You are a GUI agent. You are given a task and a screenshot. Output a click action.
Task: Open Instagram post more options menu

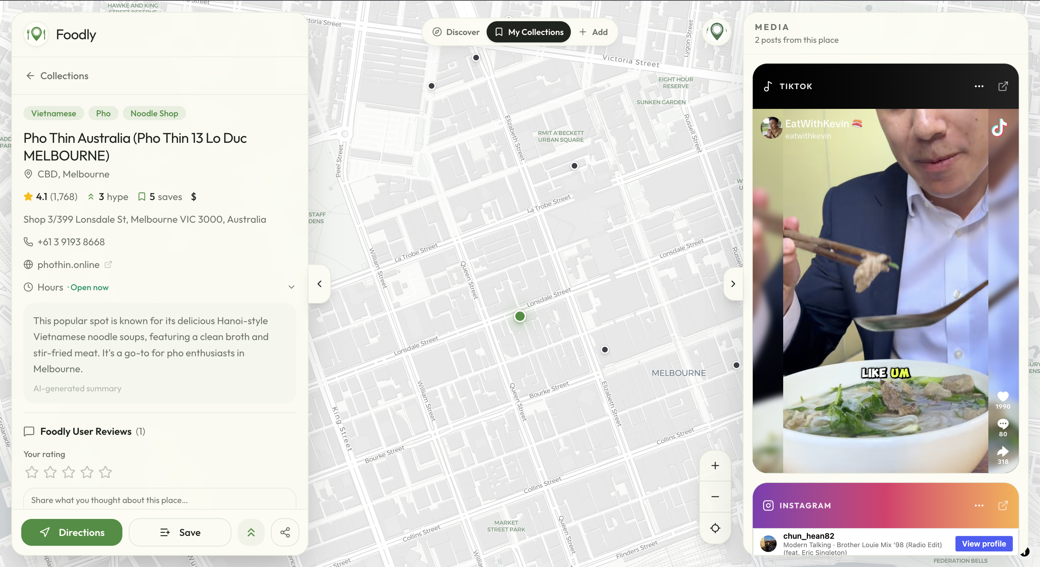tap(979, 505)
